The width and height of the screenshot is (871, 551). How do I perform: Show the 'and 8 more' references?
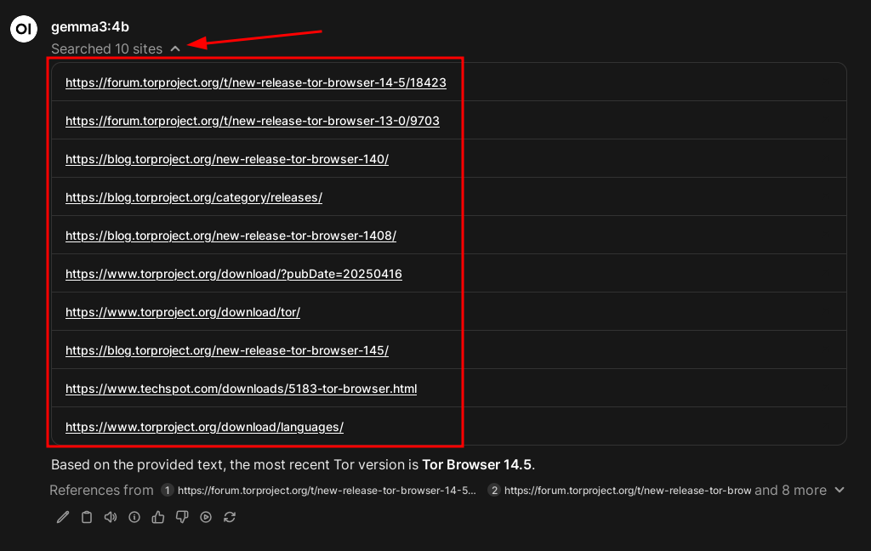tap(790, 490)
